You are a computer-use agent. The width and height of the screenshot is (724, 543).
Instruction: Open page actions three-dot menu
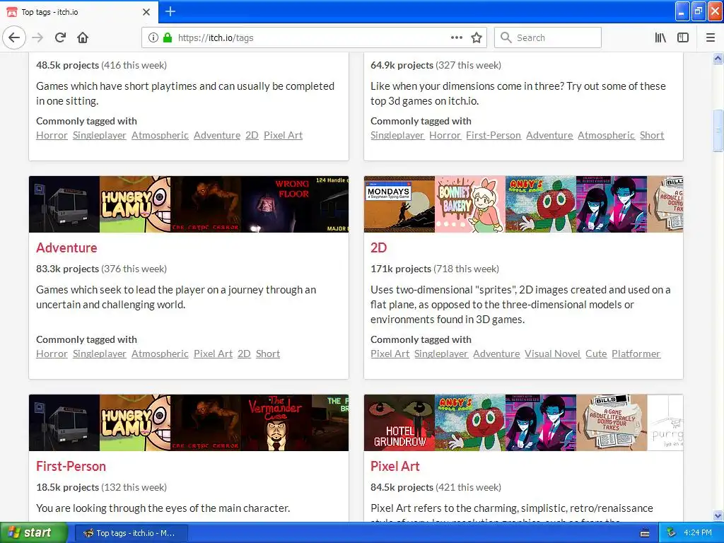coord(456,38)
